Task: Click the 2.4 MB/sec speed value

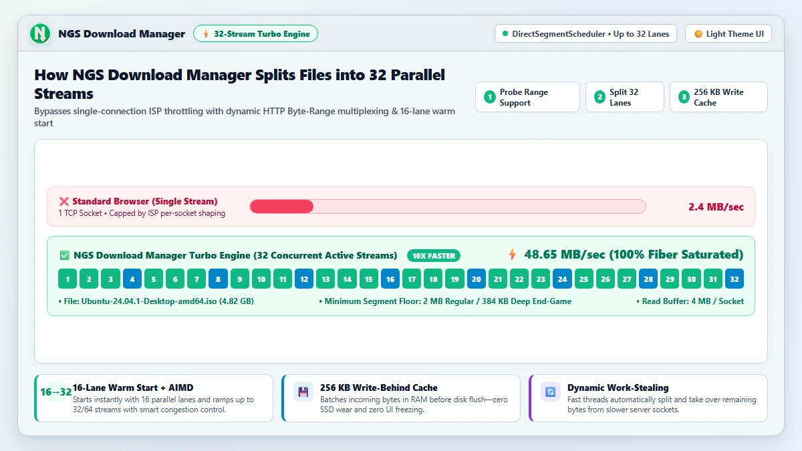Action: (x=716, y=206)
